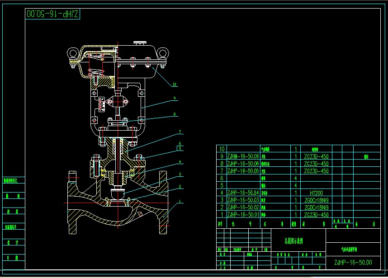Select balloon callout number 2 near valve seat
This screenshot has height=278, width=388.
(180, 187)
